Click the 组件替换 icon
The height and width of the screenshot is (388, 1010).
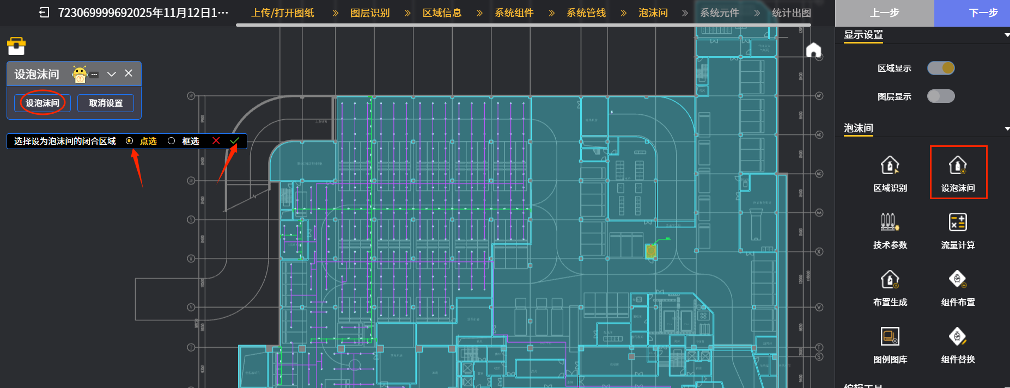(x=958, y=337)
